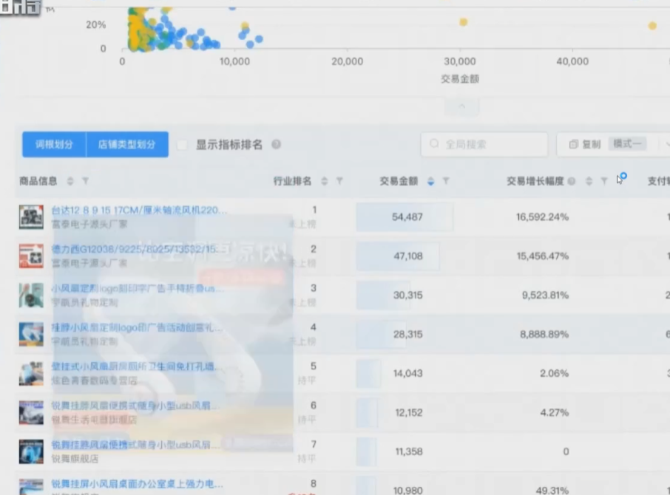Click the help icon beside 交易增长幅度
The width and height of the screenshot is (670, 495).
point(572,181)
